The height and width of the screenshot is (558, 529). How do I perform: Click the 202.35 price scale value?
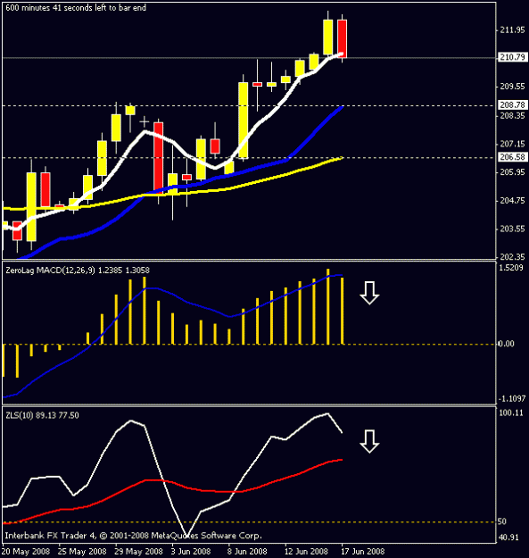[x=512, y=256]
